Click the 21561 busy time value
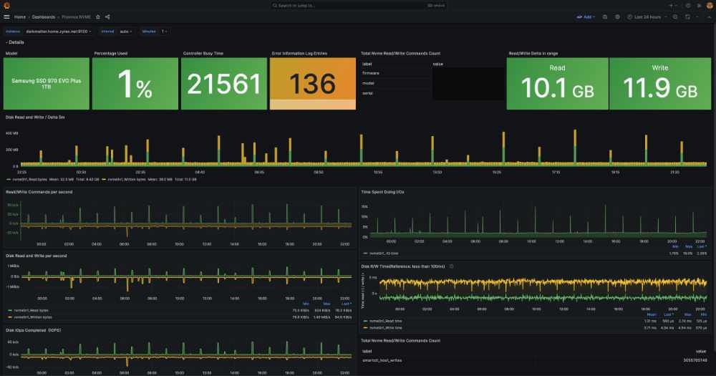 [223, 84]
